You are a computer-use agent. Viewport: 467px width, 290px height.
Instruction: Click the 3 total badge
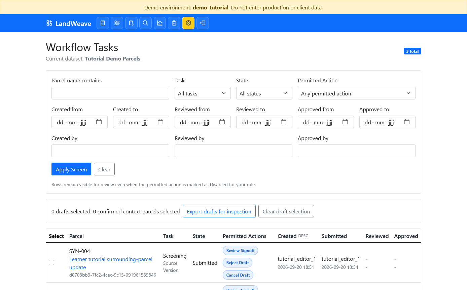point(412,51)
